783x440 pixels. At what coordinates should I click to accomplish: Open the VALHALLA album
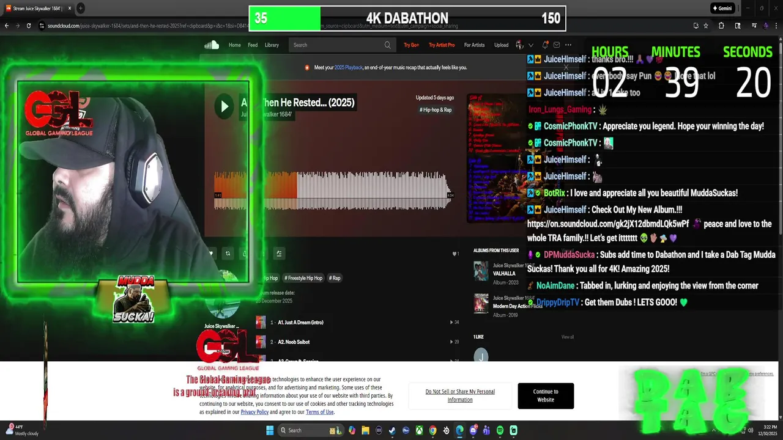click(504, 274)
